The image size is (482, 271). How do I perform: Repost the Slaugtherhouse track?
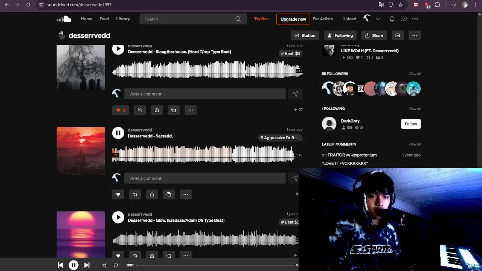pyautogui.click(x=140, y=110)
